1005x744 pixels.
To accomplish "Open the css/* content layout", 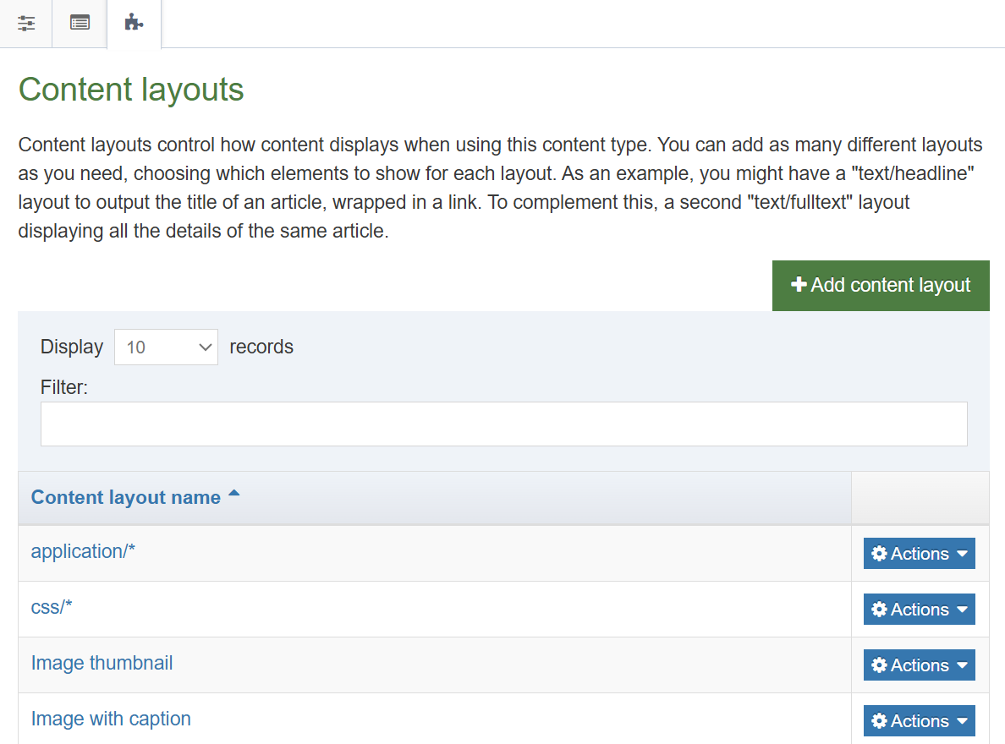I will point(52,607).
